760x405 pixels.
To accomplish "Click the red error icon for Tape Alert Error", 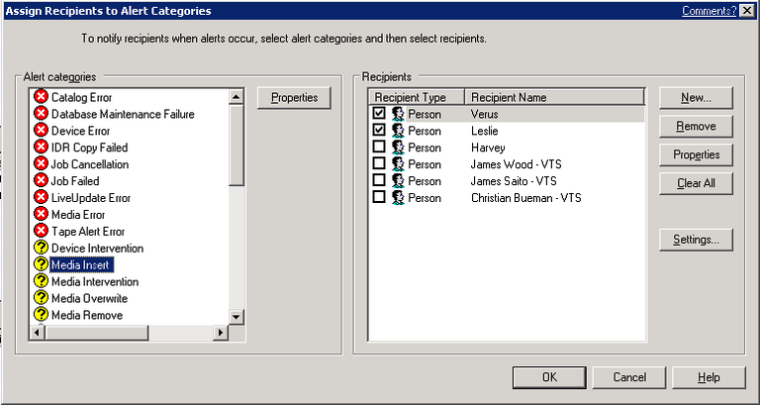I will click(41, 231).
